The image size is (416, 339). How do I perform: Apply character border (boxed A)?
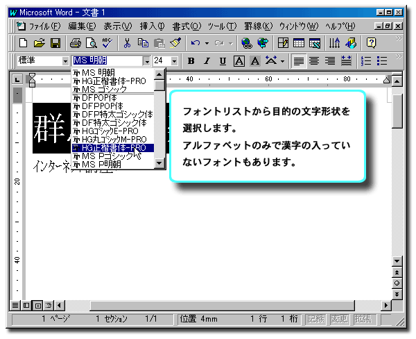coord(239,61)
